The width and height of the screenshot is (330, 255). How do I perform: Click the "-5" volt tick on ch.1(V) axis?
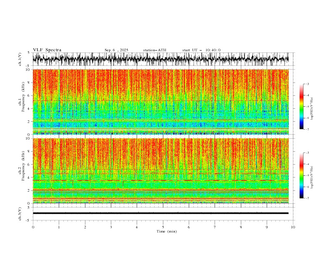click(28, 66)
